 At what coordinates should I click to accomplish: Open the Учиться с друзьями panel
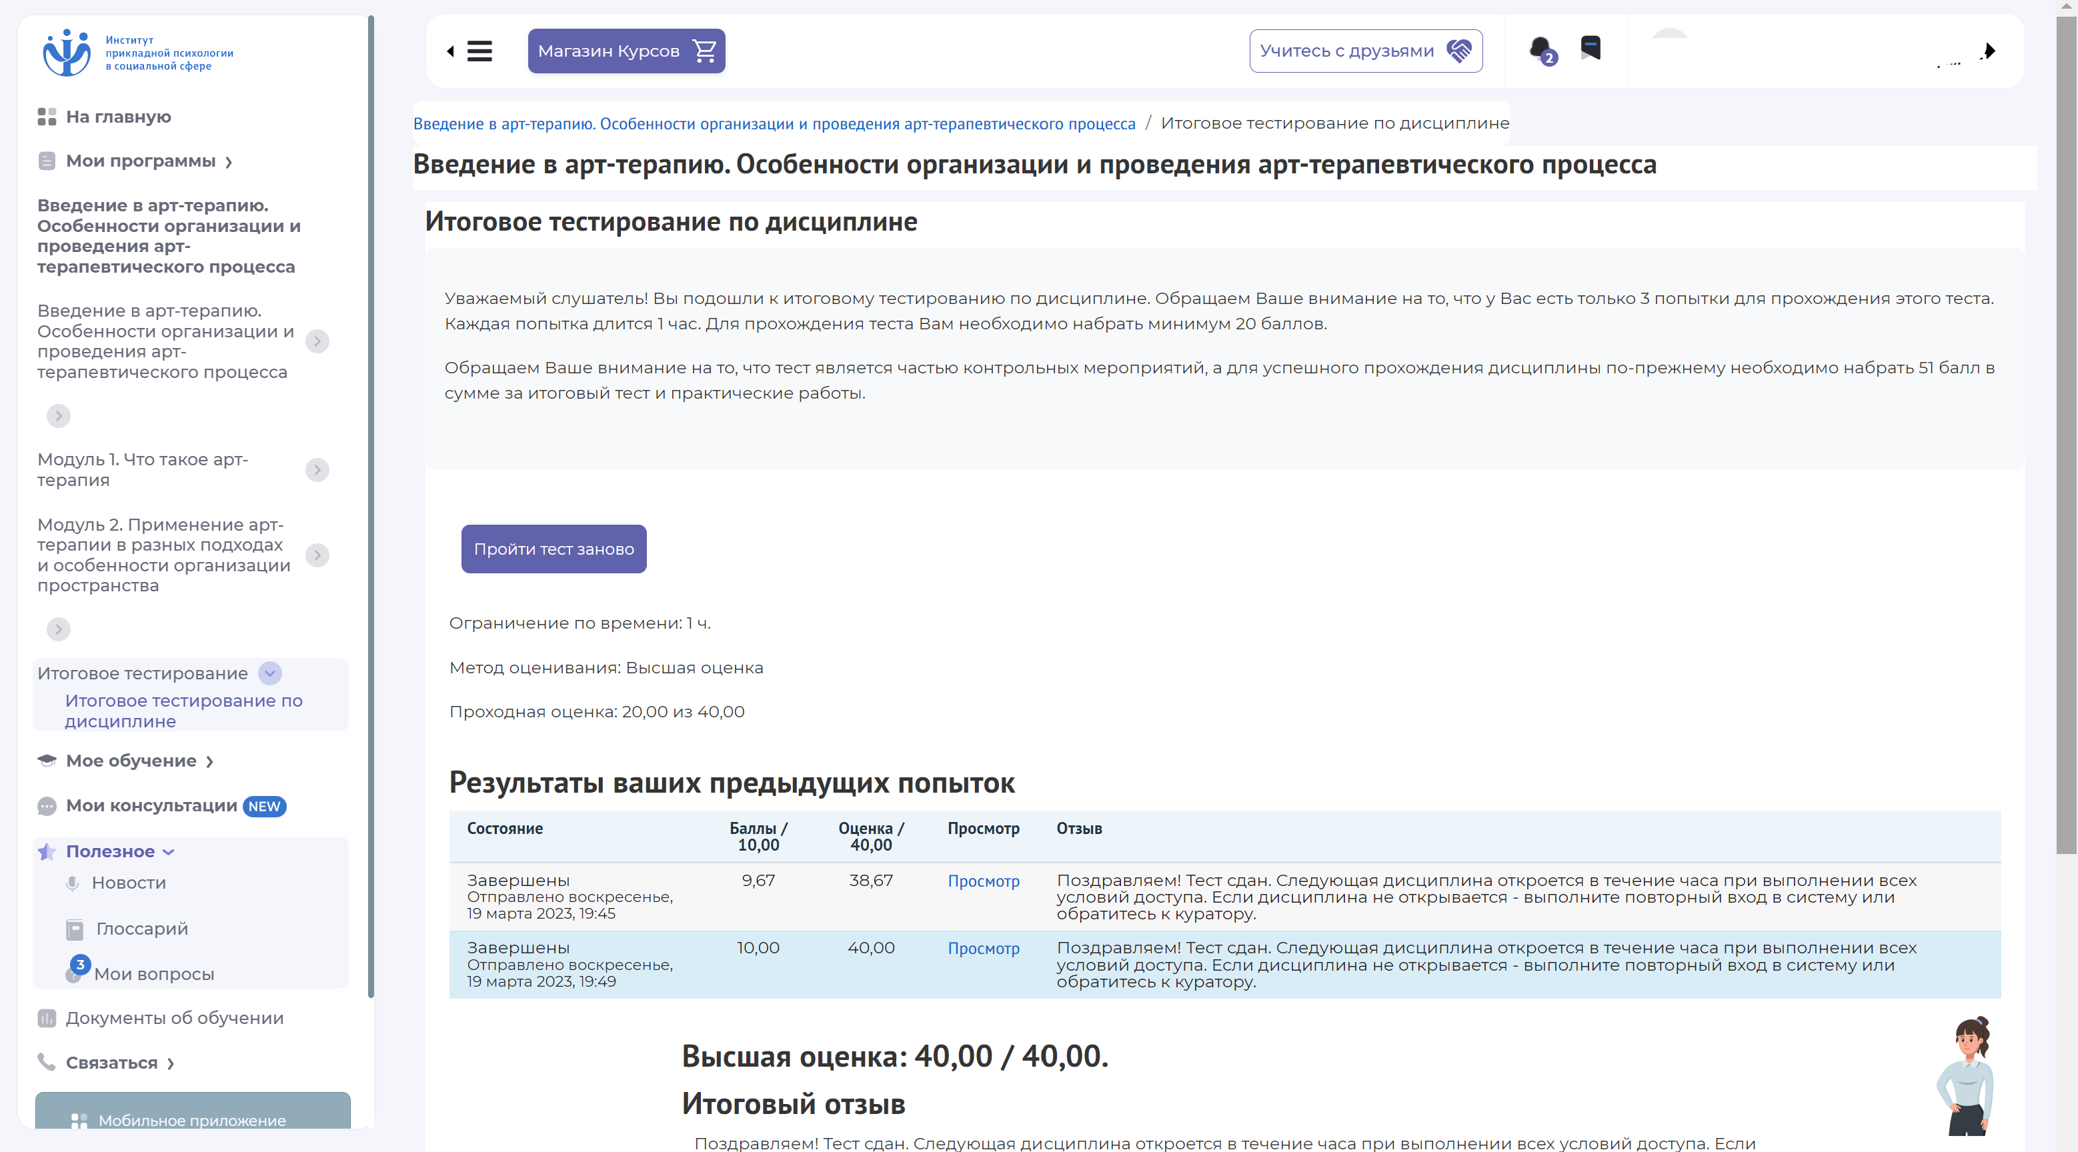click(1363, 49)
